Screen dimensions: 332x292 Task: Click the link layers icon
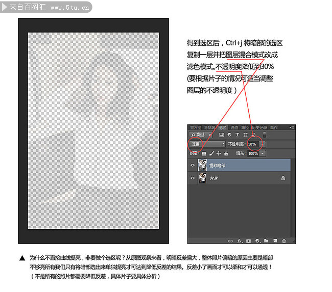click(230, 240)
